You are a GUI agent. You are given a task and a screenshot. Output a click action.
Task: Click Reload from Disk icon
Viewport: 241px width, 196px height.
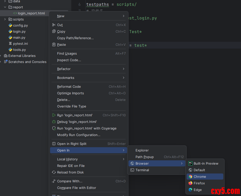(54, 172)
